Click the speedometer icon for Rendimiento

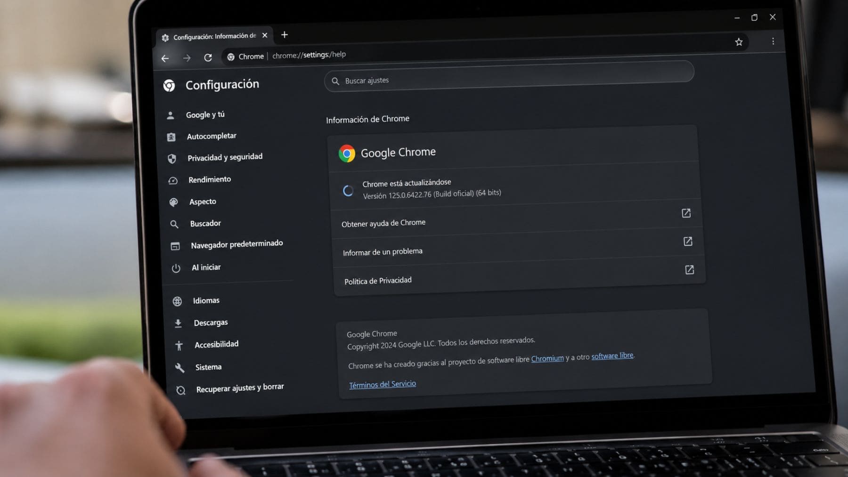point(173,181)
